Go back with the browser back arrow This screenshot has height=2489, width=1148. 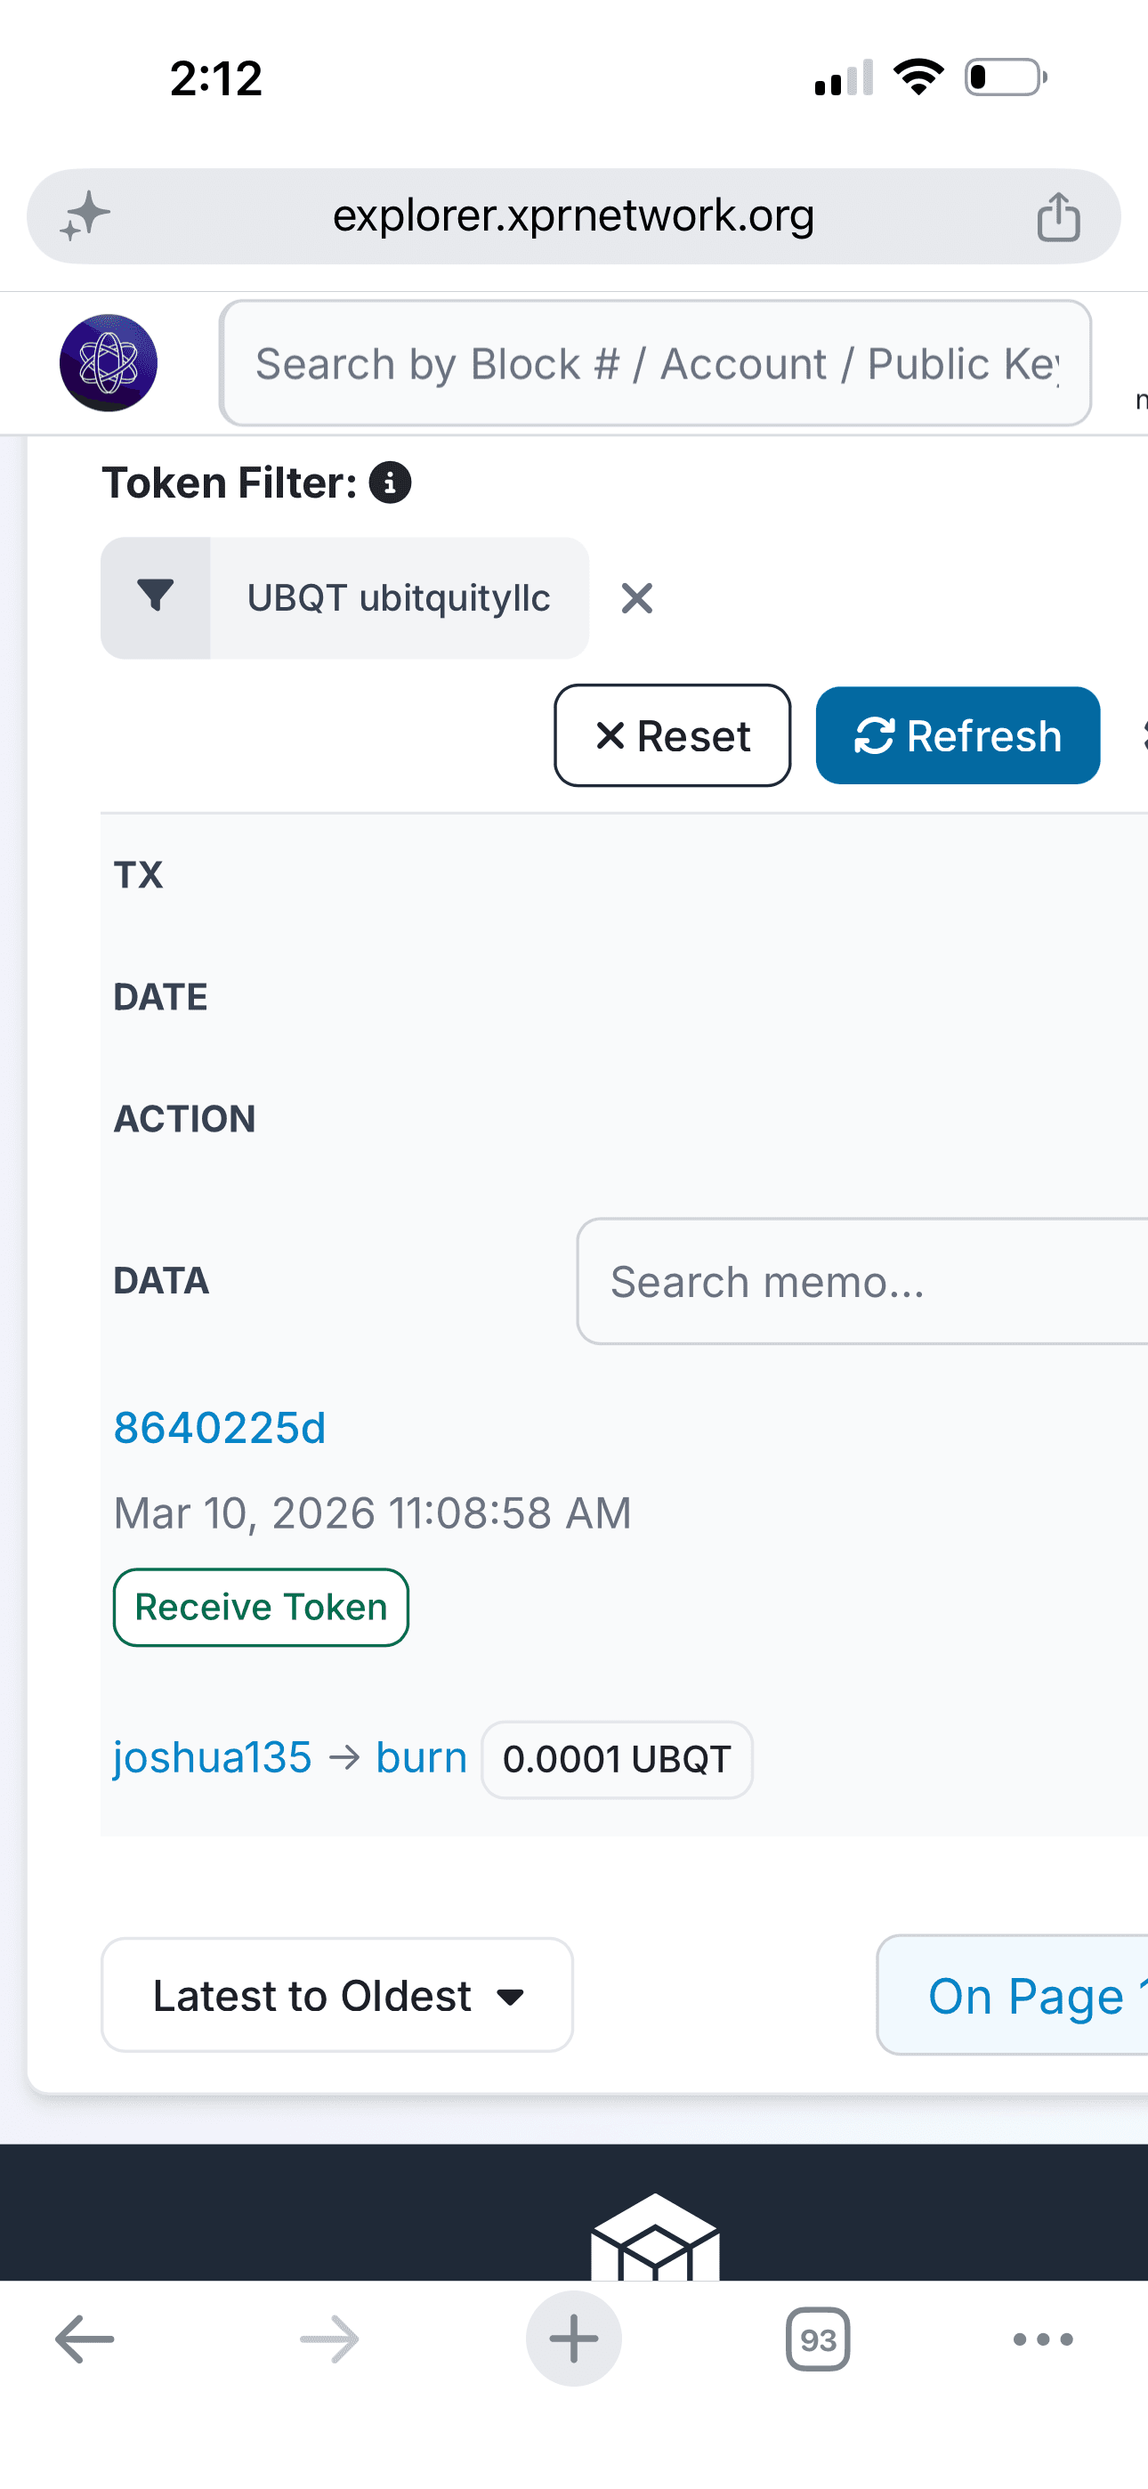pyautogui.click(x=85, y=2339)
